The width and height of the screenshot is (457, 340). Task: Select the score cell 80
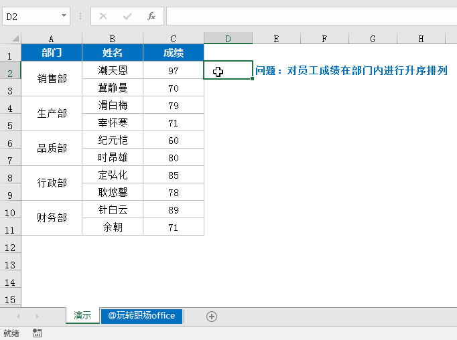click(x=174, y=157)
